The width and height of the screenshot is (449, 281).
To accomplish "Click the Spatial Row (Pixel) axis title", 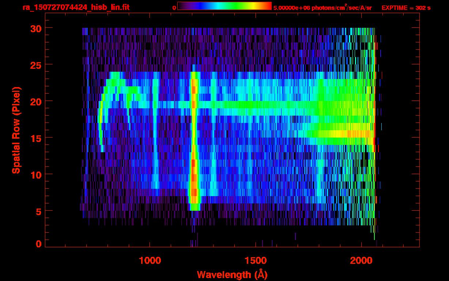I will 16,130.
